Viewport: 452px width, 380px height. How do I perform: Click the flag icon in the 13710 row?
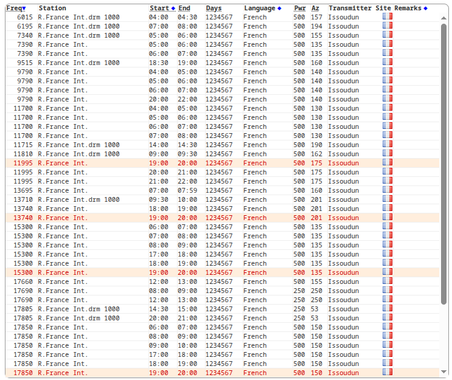388,199
